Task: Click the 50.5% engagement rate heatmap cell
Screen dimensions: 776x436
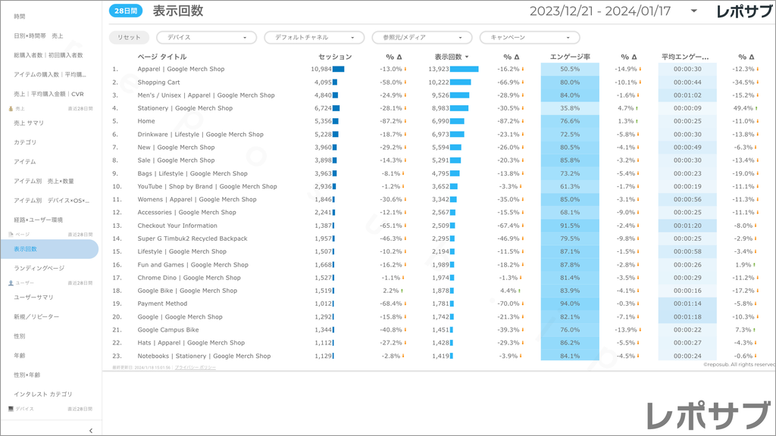Action: tap(570, 69)
